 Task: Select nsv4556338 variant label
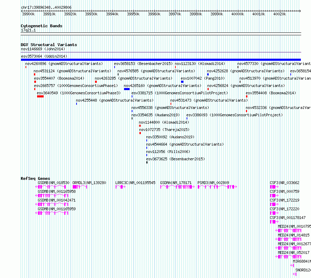point(170,108)
